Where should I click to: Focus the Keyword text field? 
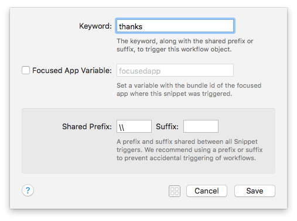175,26
